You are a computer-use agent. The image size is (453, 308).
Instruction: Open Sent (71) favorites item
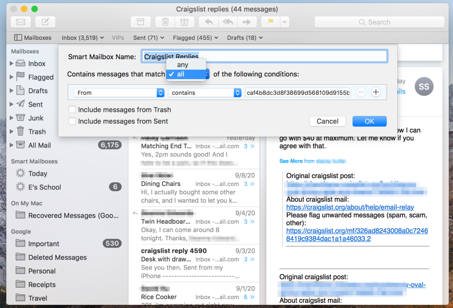[149, 38]
